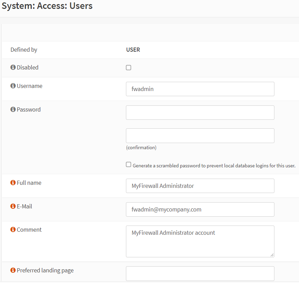The image size is (299, 283).
Task: Click the Full name text field
Action: tap(200, 186)
